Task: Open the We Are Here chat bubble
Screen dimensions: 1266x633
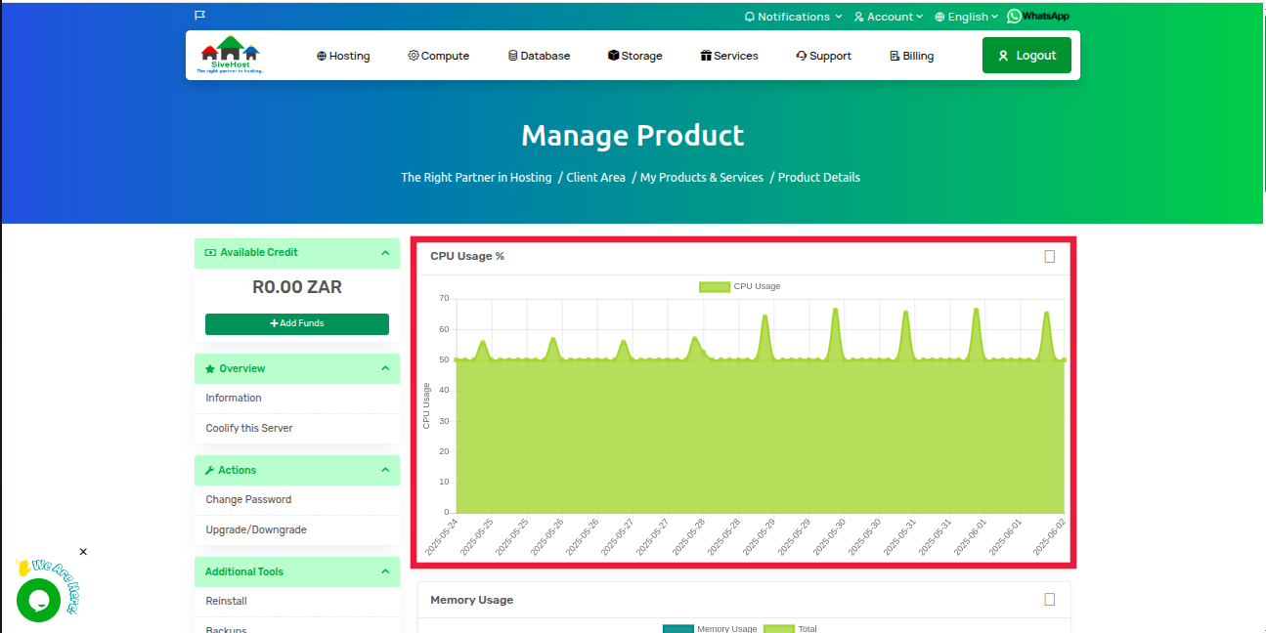Action: 39,599
